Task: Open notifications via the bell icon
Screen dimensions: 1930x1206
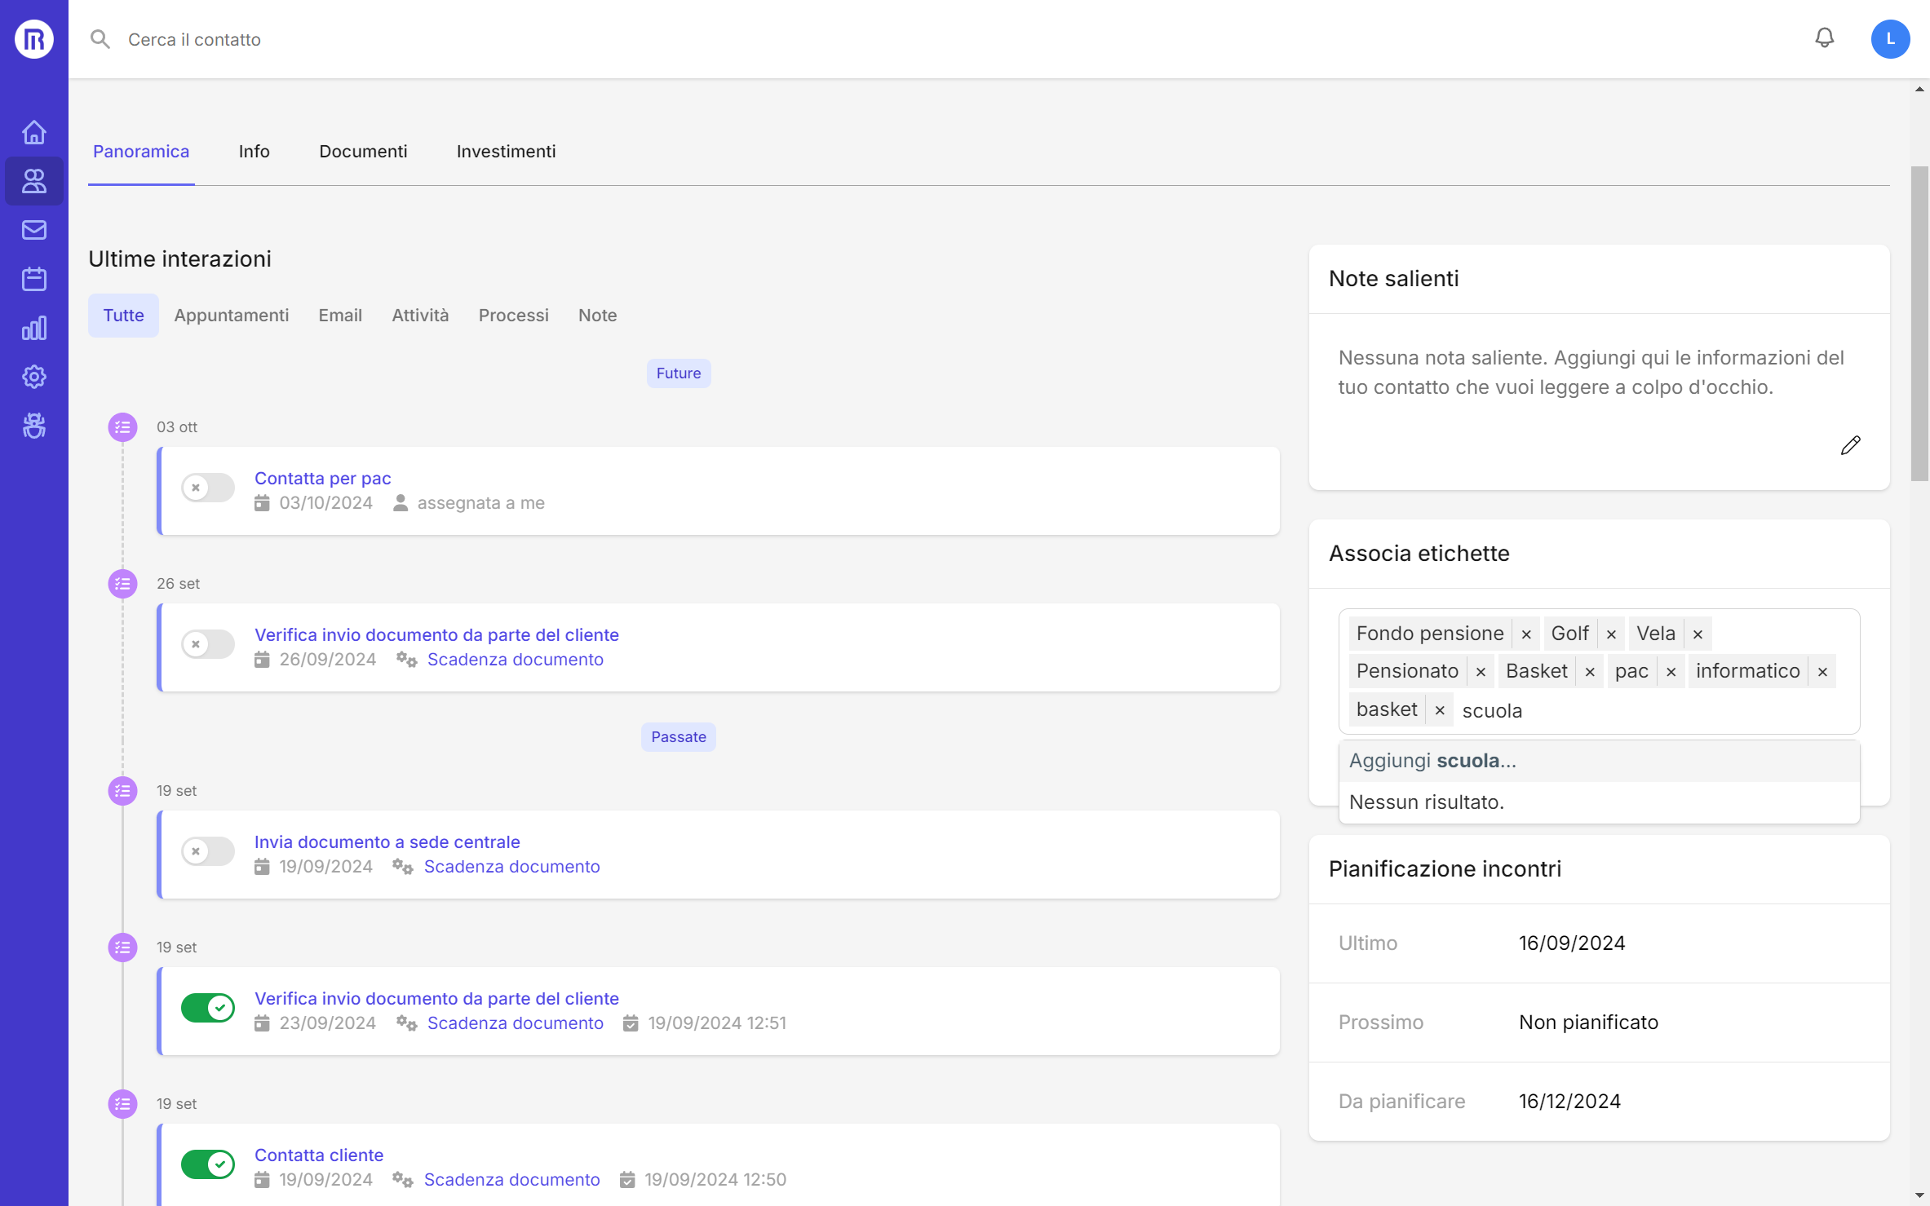Action: (x=1825, y=38)
